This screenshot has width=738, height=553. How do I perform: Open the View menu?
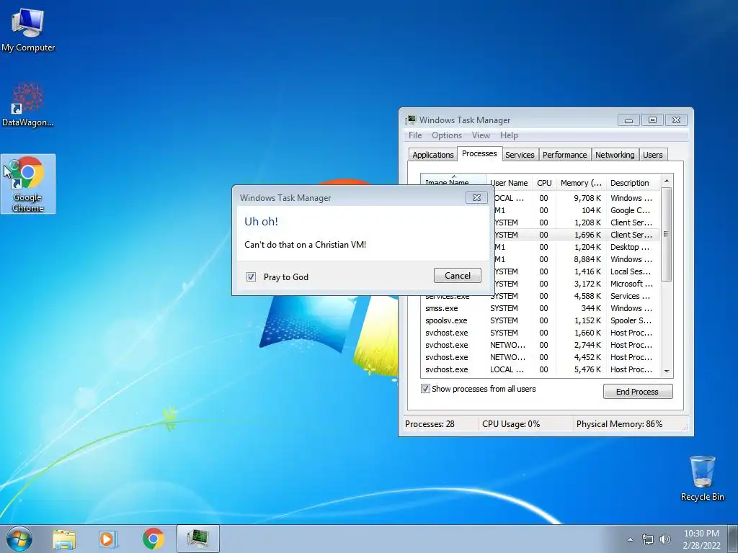481,135
